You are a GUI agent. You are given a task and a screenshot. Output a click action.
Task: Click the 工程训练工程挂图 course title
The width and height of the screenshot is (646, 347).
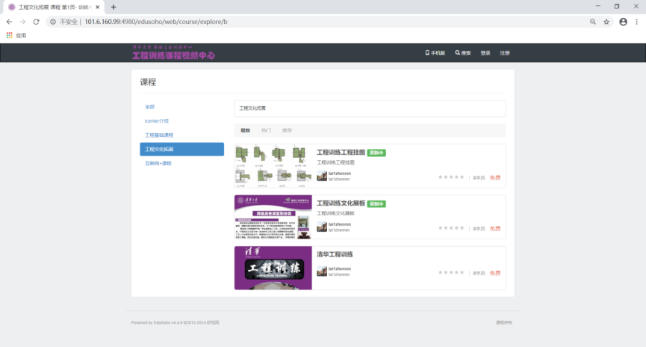341,153
